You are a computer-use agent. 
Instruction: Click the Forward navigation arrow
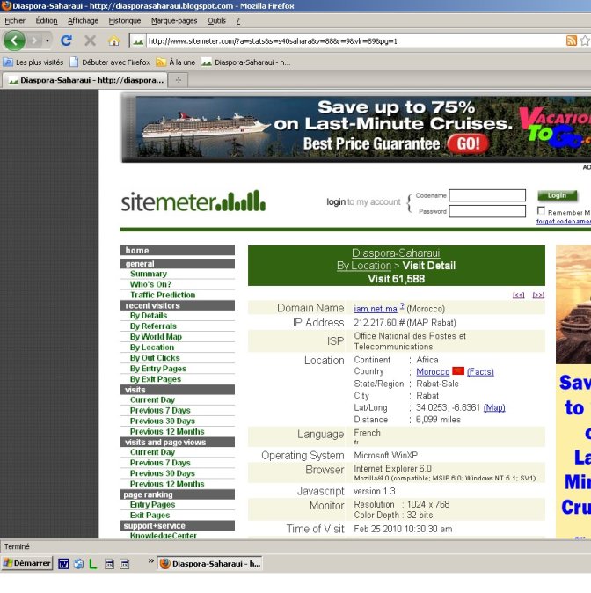click(35, 40)
